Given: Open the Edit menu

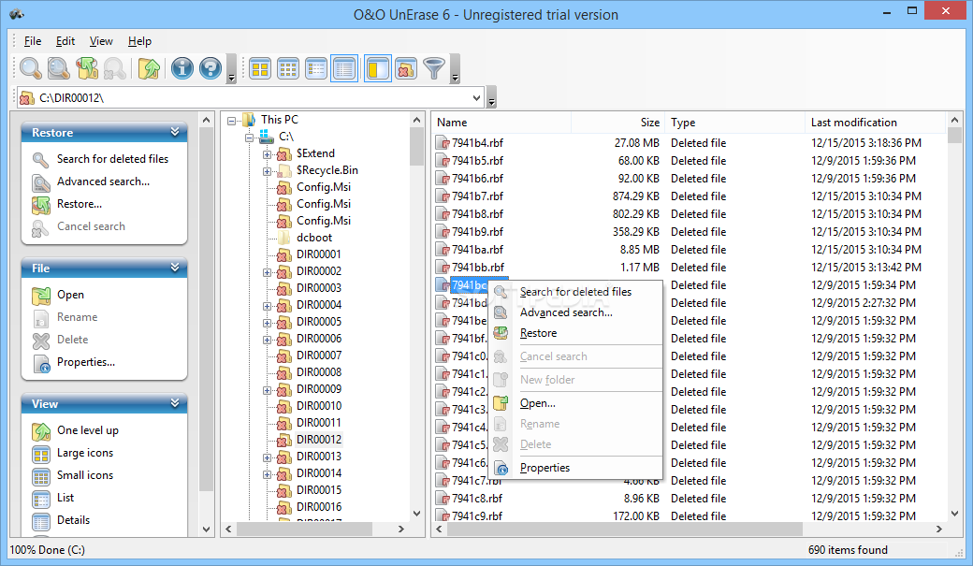Looking at the screenshot, I should (65, 41).
